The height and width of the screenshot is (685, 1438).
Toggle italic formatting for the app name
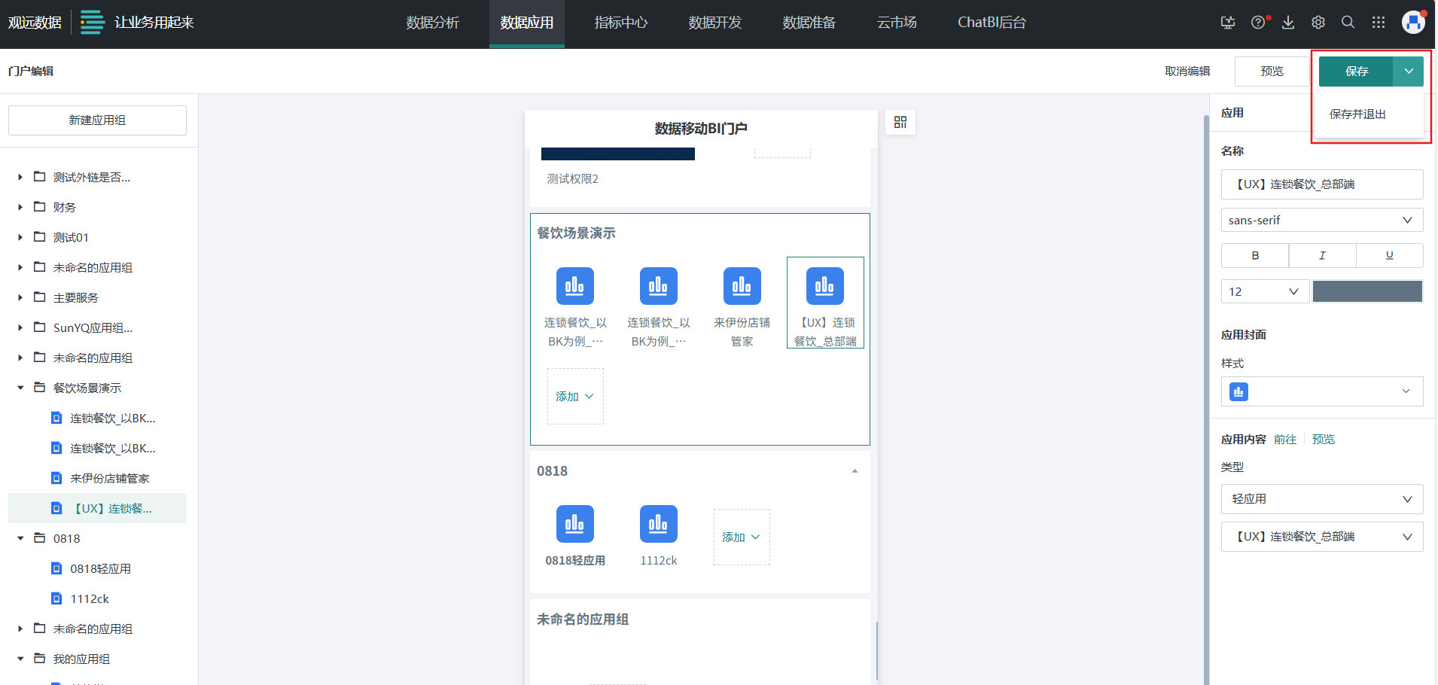point(1322,255)
